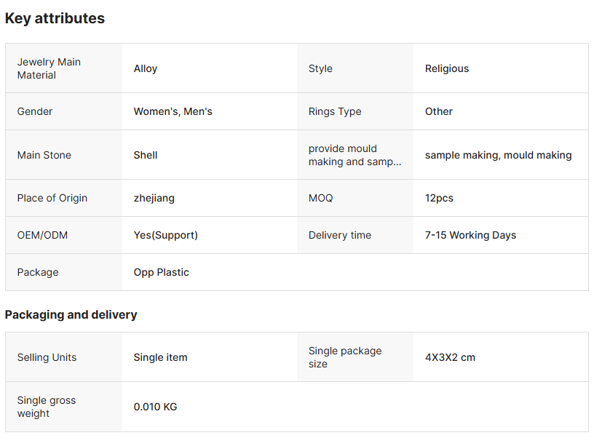The height and width of the screenshot is (438, 602).
Task: Click the Jewelry Main Material label
Action: coord(49,68)
